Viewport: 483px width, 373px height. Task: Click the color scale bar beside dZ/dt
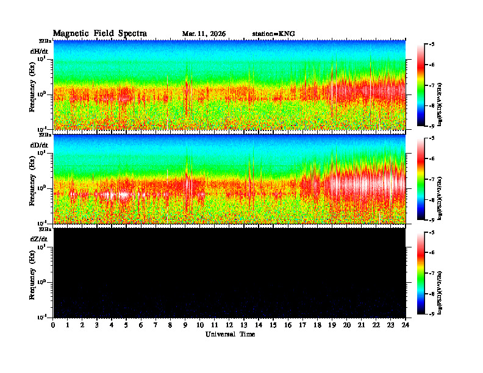[421, 273]
